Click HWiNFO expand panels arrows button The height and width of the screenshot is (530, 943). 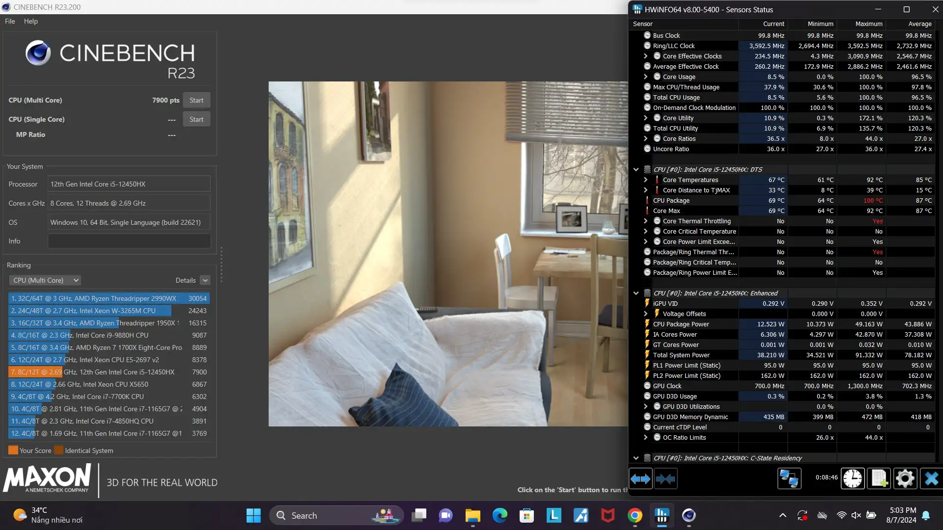tap(640, 478)
